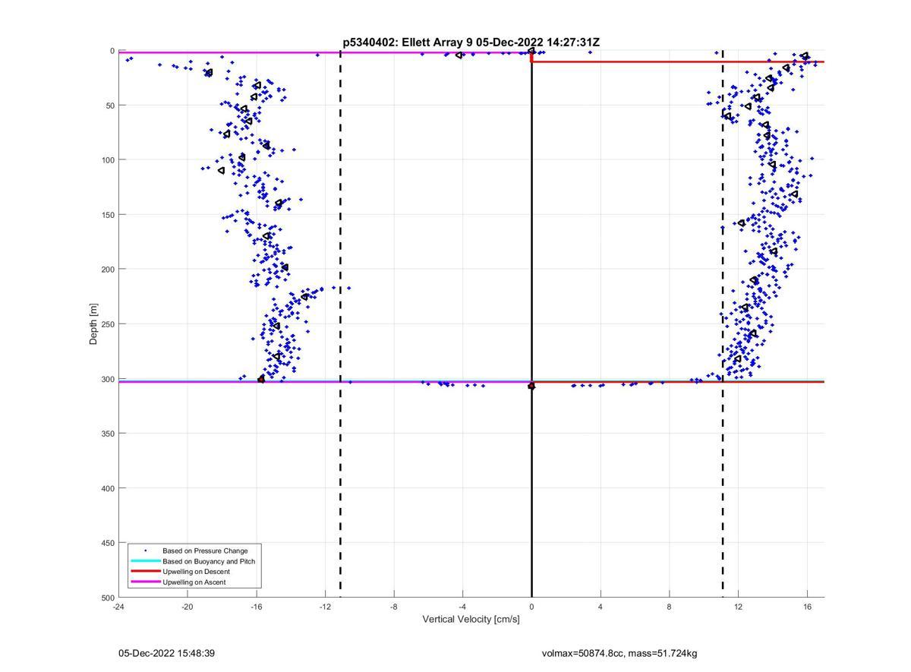Click y-axis tick label 150
Image resolution: width=911 pixels, height=672 pixels.
(107, 215)
